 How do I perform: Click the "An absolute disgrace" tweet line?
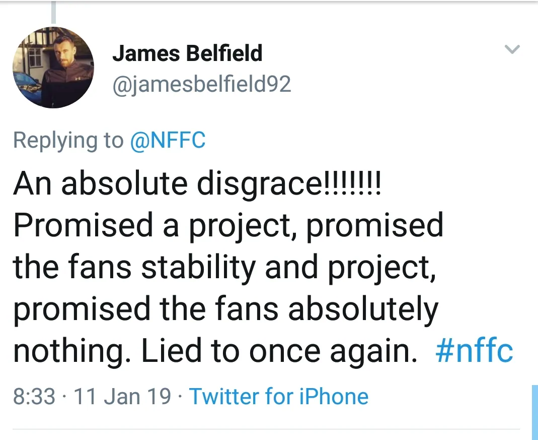pyautogui.click(x=197, y=184)
